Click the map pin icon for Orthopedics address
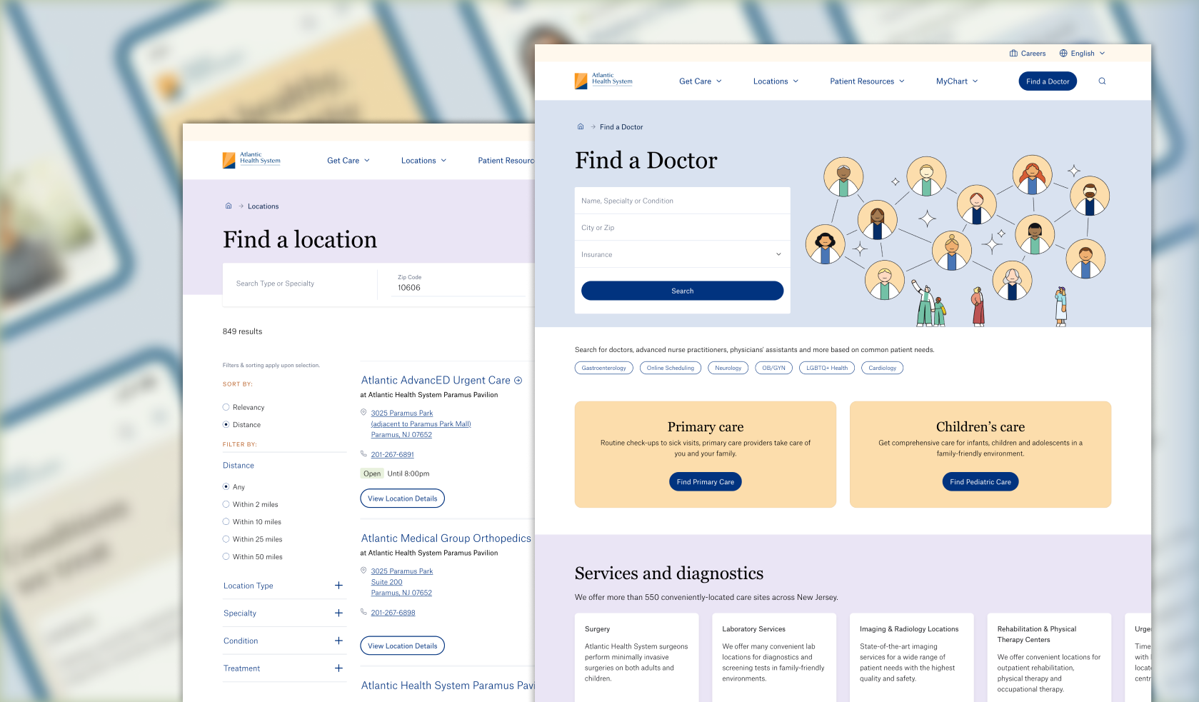Screen dimensions: 1199x702 (363, 571)
